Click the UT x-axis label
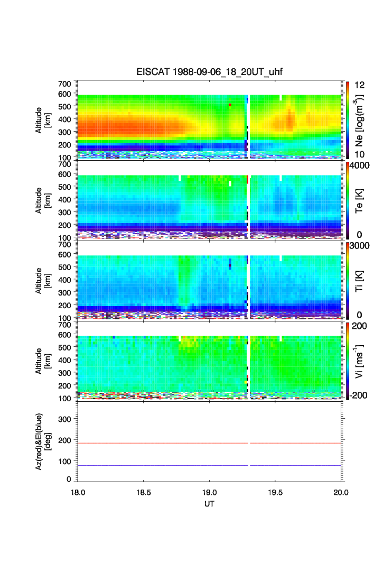Viewport: 374px width, 562px height. 210,504
